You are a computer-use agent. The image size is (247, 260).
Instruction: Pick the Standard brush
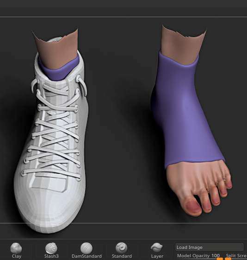[122, 251]
